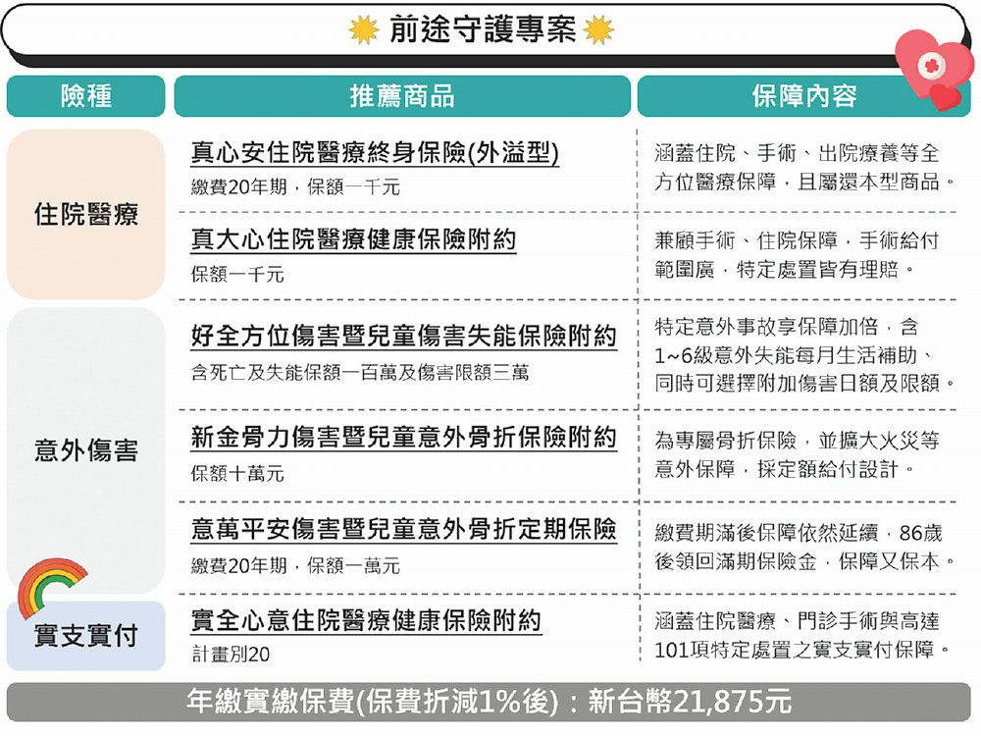This screenshot has height=736, width=981.
Task: Click the 前途守護專案 title banner
Action: 481,30
